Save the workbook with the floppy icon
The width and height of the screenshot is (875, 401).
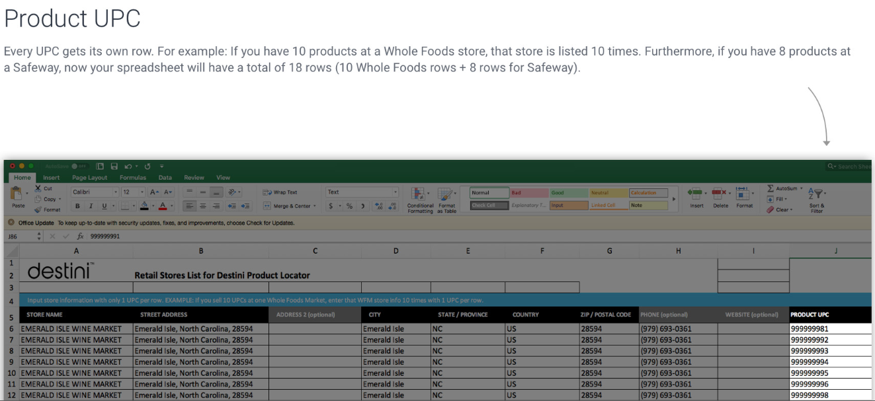tap(114, 166)
